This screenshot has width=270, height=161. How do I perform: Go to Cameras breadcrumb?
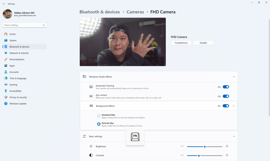(135, 12)
